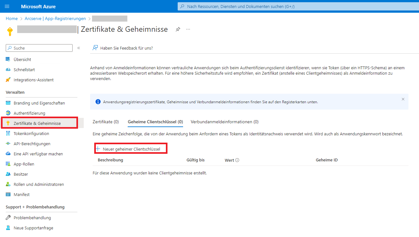Click the Tokenkonfiguration bars icon

click(x=8, y=133)
